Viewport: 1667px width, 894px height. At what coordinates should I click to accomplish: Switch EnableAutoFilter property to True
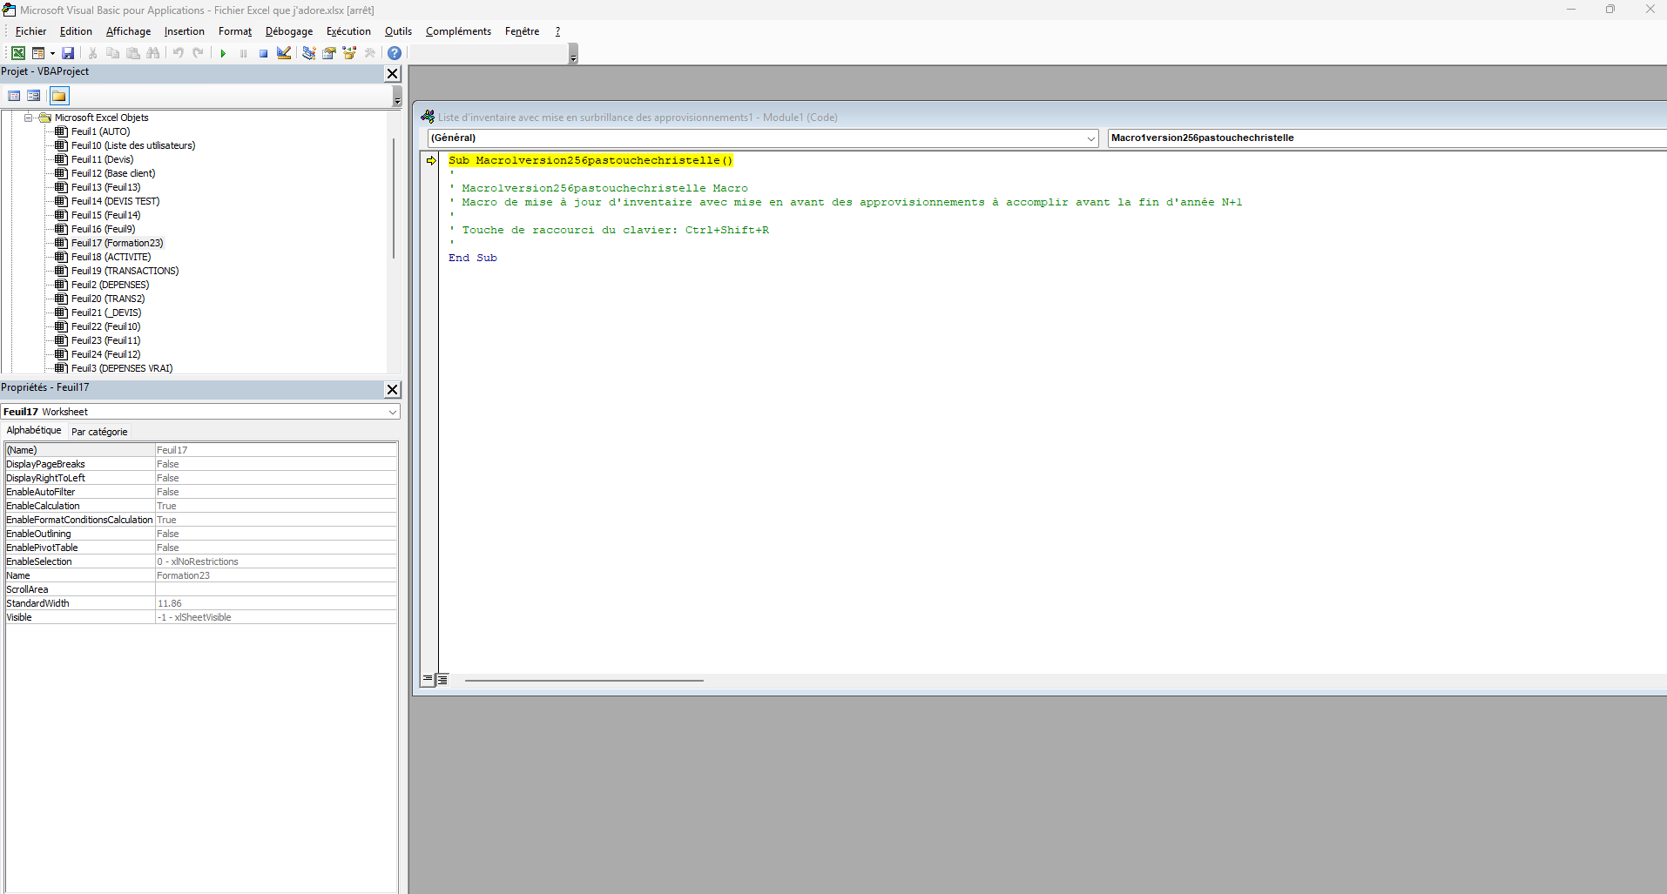click(274, 491)
